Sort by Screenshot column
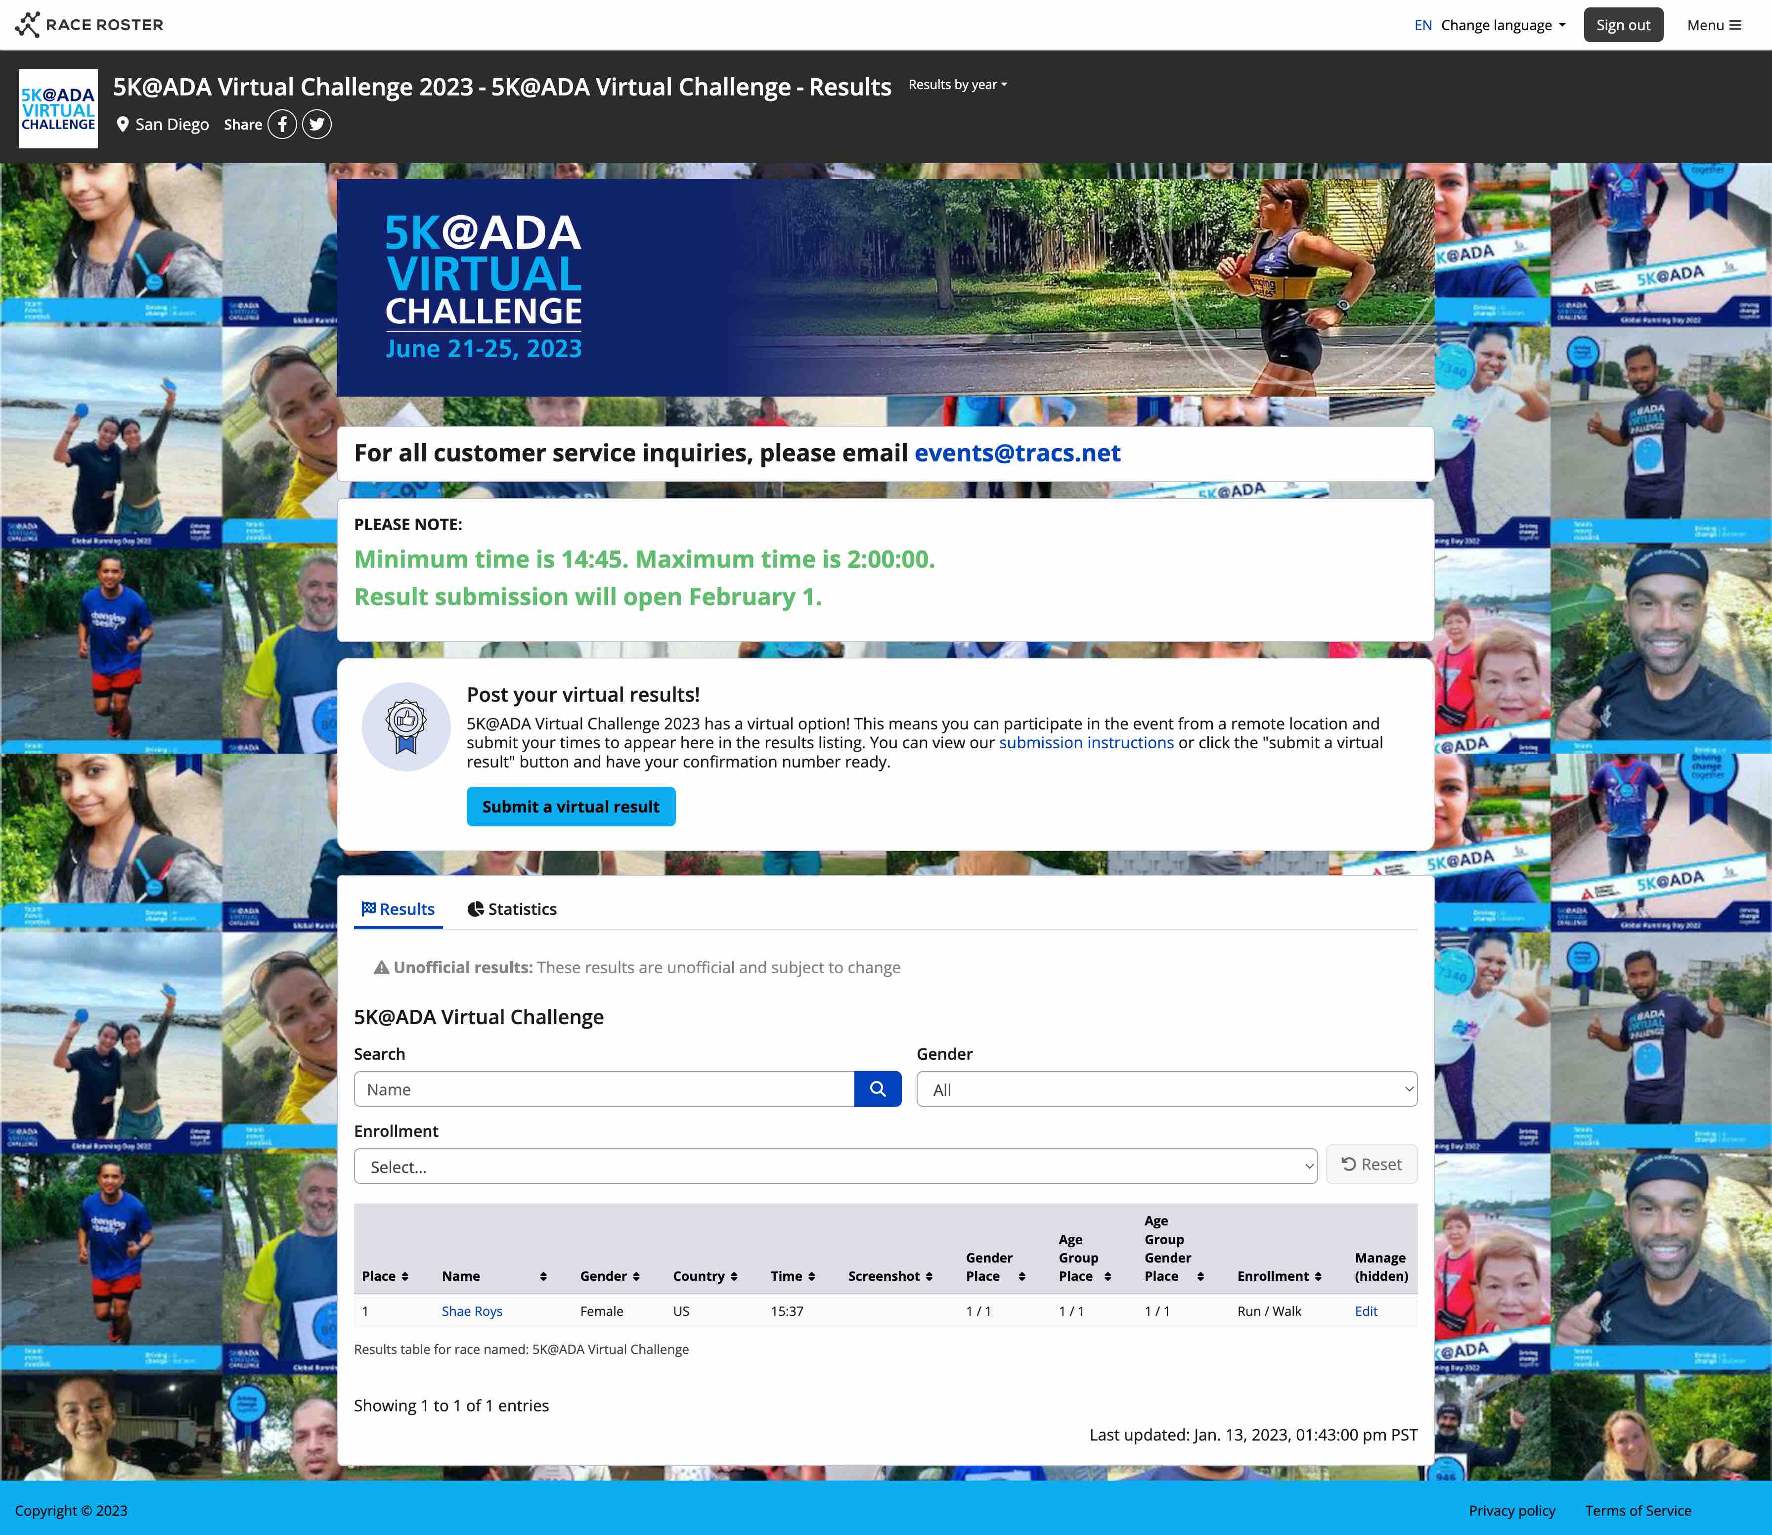This screenshot has width=1772, height=1535. [890, 1276]
